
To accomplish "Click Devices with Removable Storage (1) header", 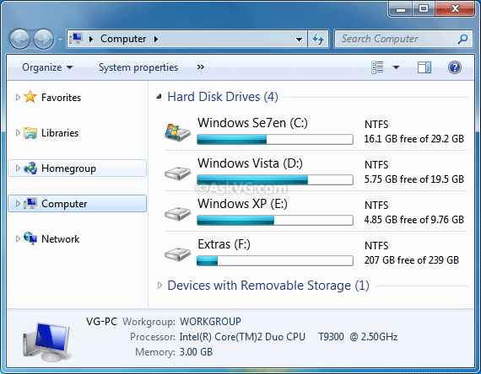I will coord(268,286).
